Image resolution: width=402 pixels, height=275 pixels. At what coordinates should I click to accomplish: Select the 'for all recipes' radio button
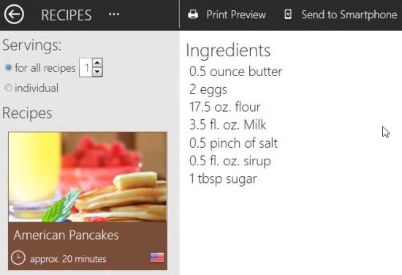tap(9, 68)
